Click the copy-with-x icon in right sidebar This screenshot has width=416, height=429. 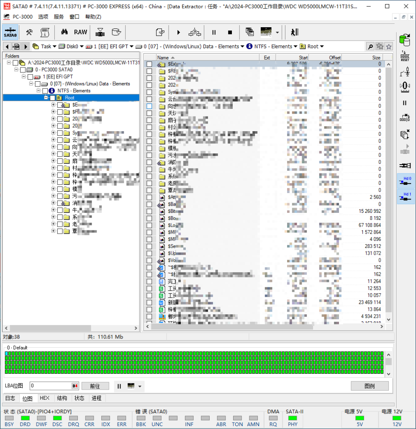point(405,134)
